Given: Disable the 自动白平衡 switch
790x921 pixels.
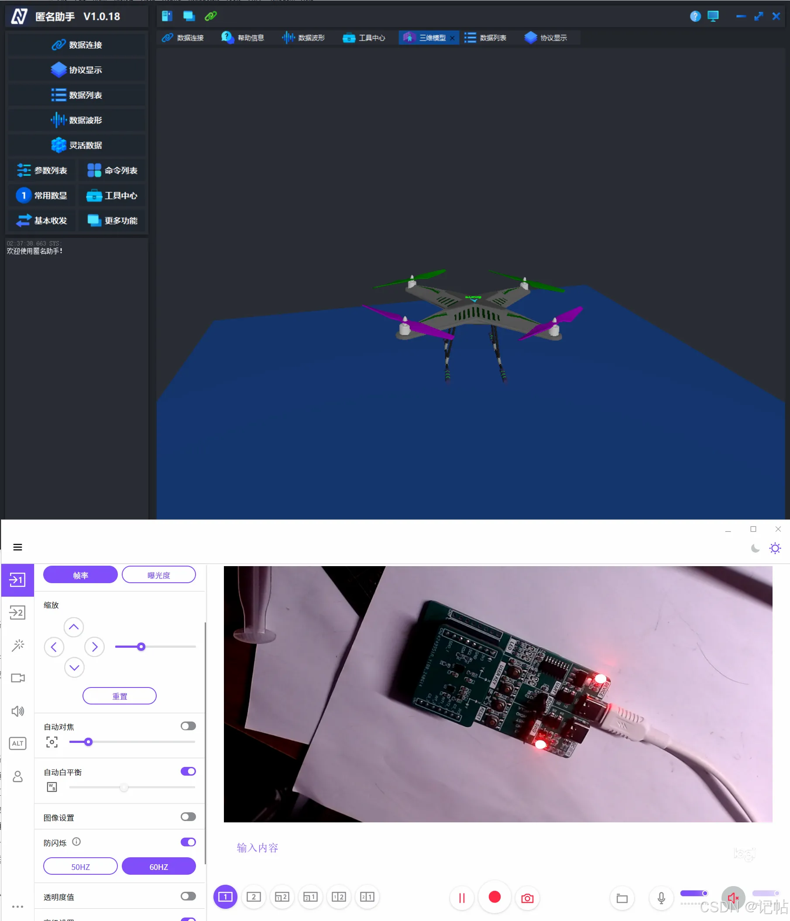Looking at the screenshot, I should tap(188, 771).
